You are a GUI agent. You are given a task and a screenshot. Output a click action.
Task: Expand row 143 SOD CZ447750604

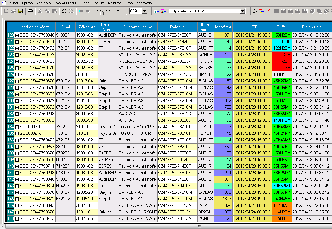[x=17, y=186]
